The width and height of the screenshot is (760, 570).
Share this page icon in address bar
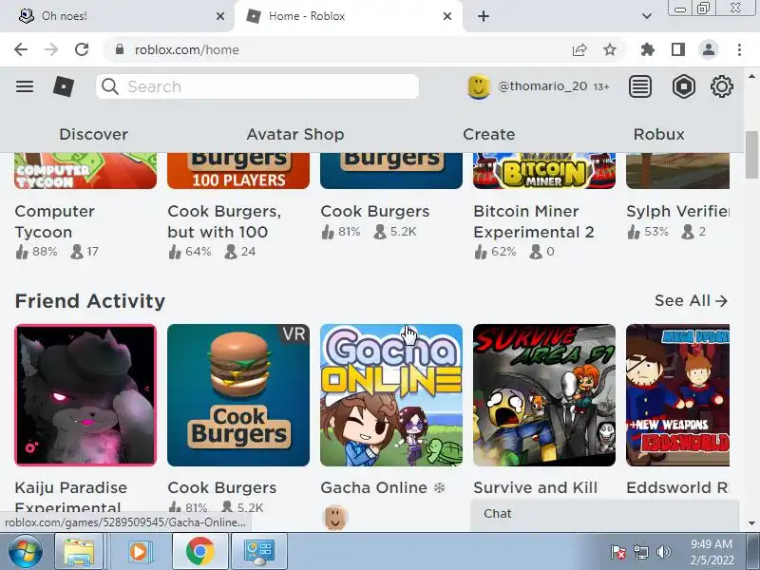(x=579, y=49)
